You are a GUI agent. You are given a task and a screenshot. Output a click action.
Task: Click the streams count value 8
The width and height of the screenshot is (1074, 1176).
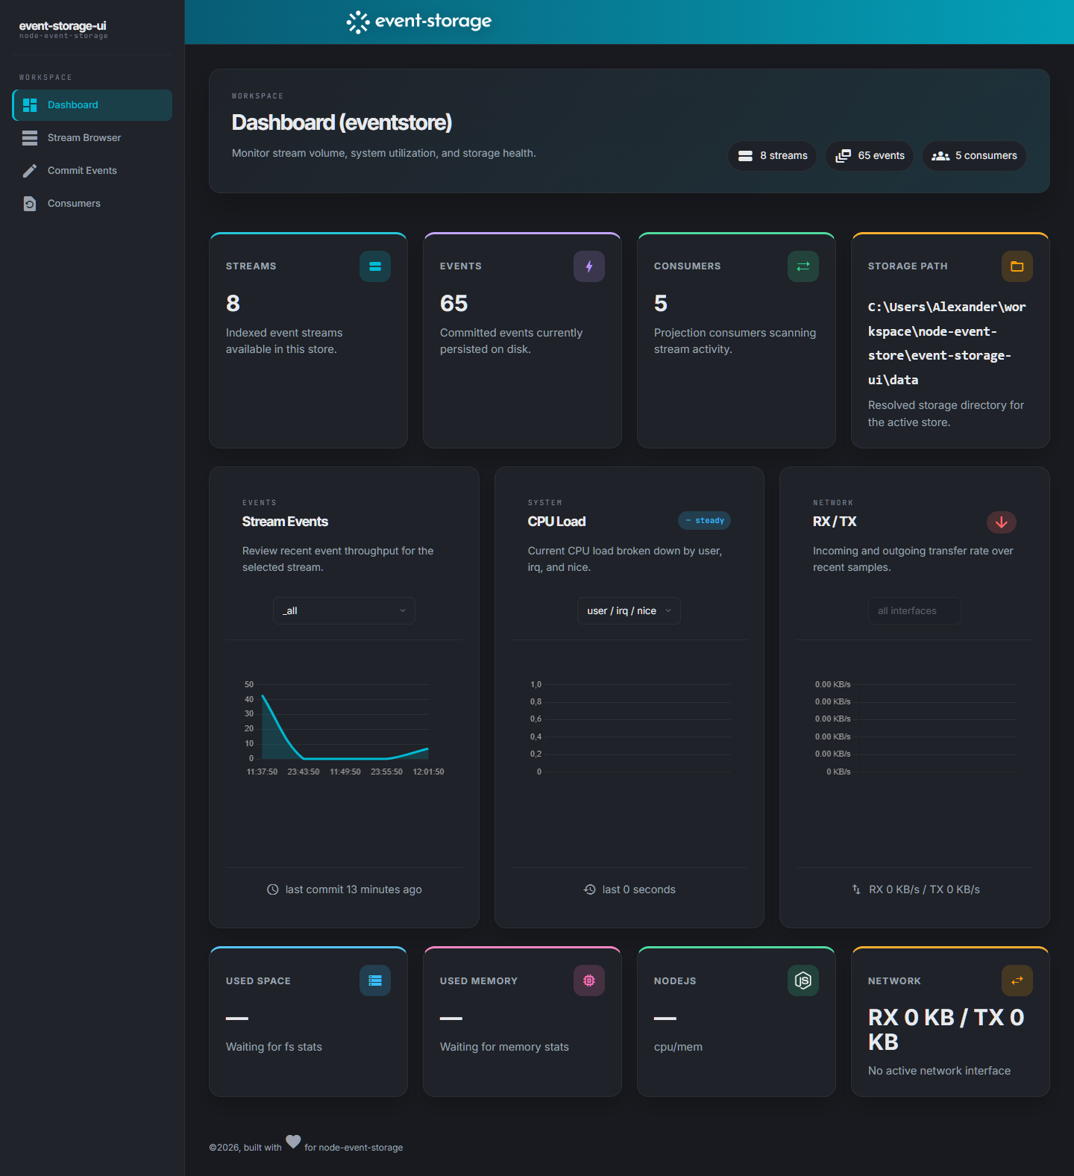point(233,304)
